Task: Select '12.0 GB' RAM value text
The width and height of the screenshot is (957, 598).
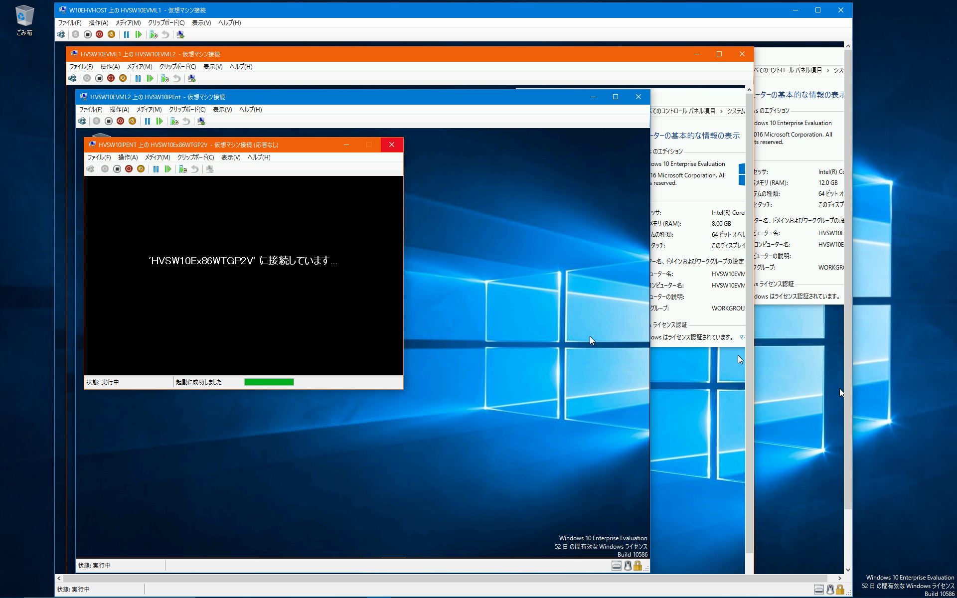Action: pyautogui.click(x=828, y=183)
